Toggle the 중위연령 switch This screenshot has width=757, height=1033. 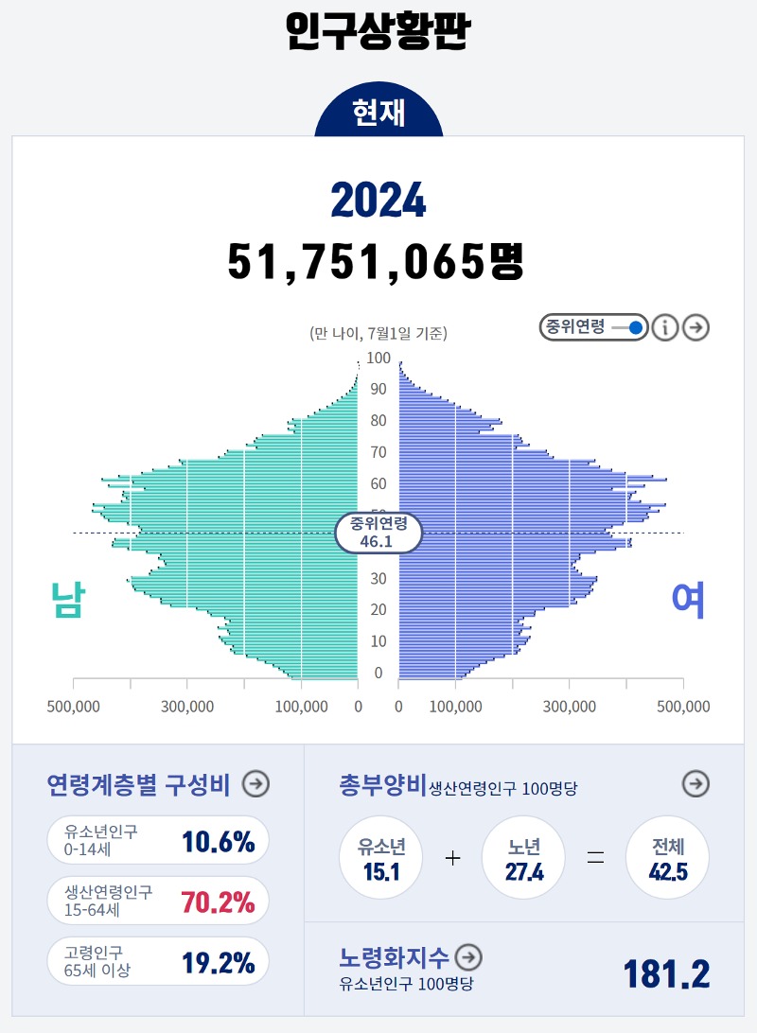[628, 327]
